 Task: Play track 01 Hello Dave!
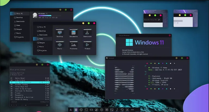(30, 78)
